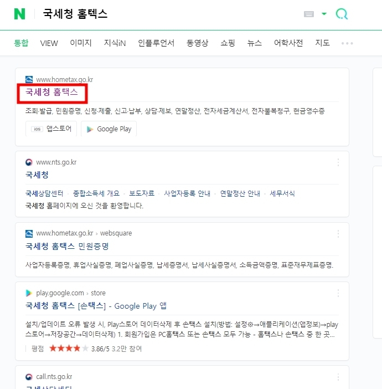
Task: Click the Hometax favicon in 민원증명 result
Action: pyautogui.click(x=29, y=233)
